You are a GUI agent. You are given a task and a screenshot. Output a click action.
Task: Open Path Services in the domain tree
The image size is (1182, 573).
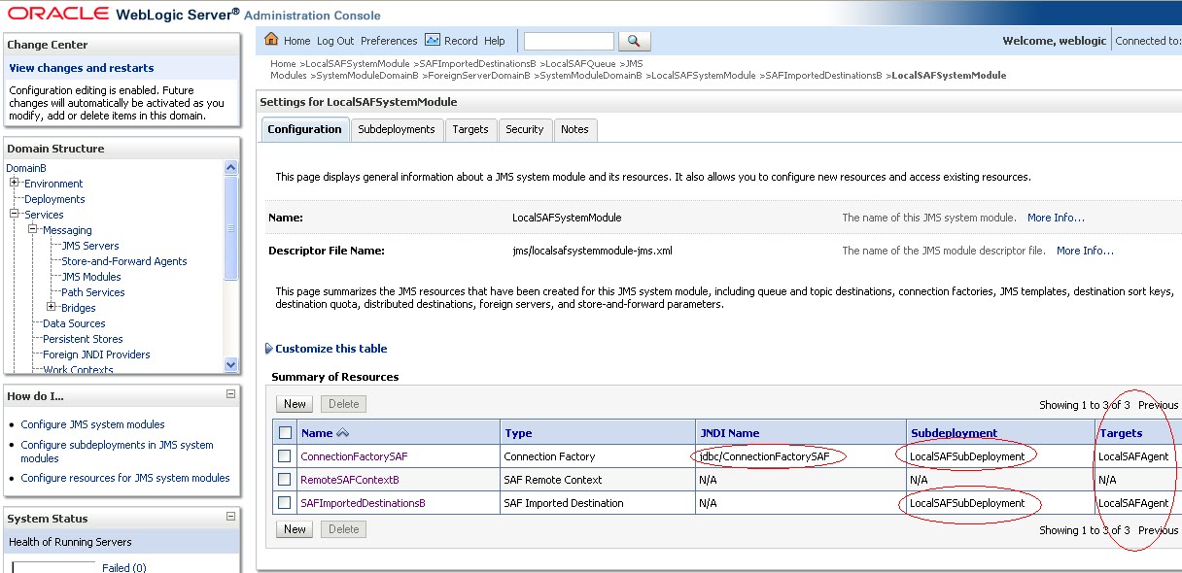[93, 292]
